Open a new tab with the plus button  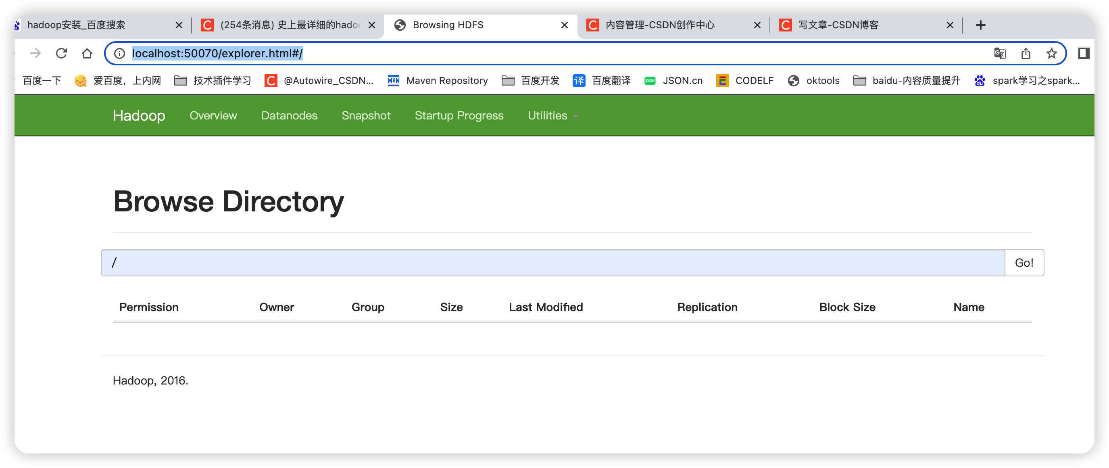pyautogui.click(x=980, y=25)
